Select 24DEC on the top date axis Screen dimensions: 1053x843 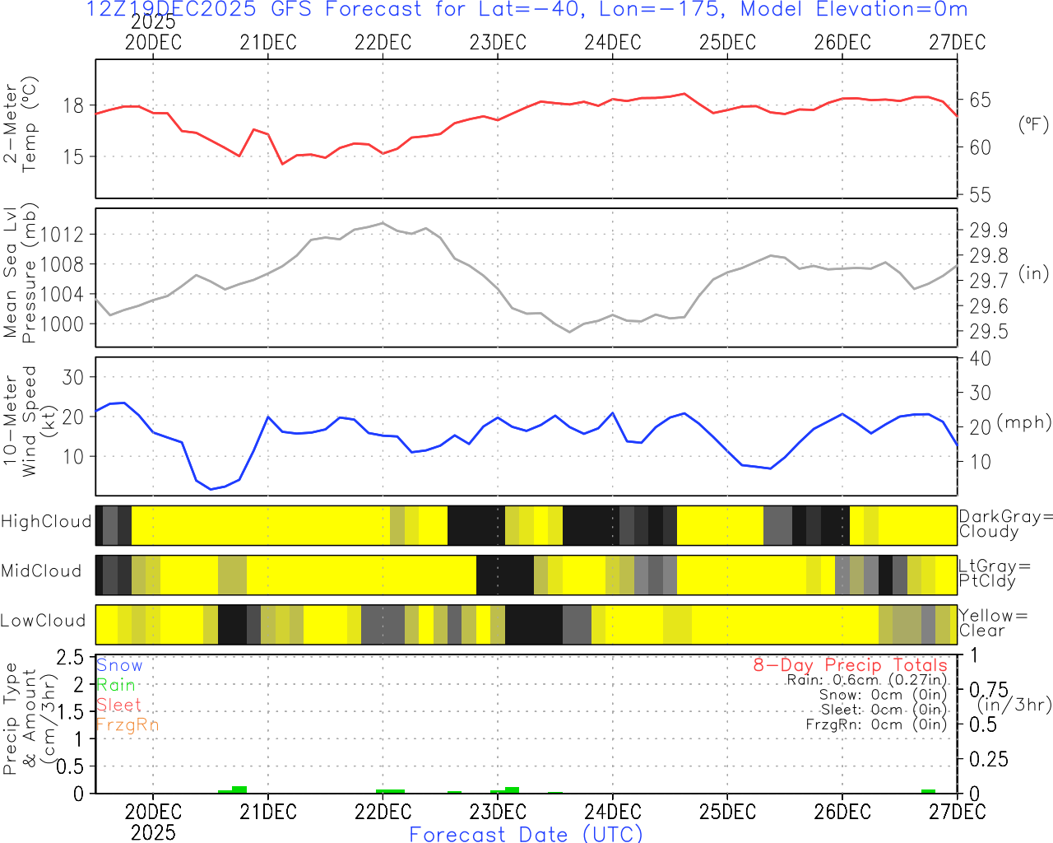point(612,43)
